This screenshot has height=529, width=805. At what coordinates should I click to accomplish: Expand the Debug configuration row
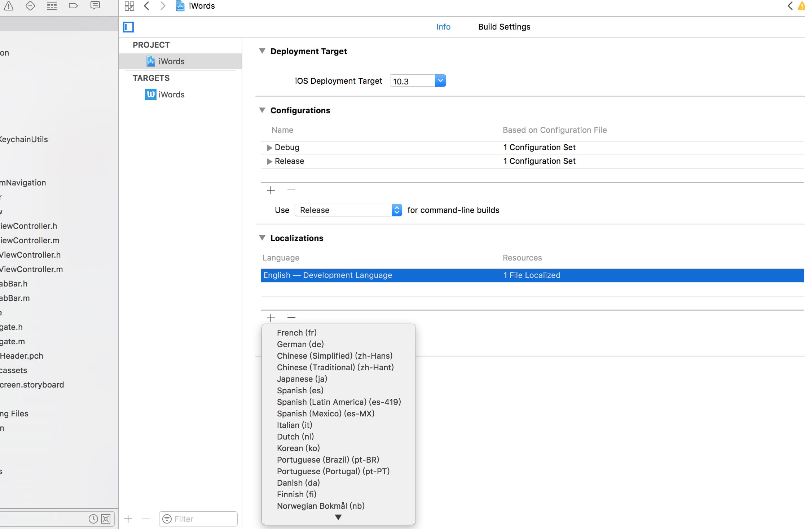coord(269,148)
